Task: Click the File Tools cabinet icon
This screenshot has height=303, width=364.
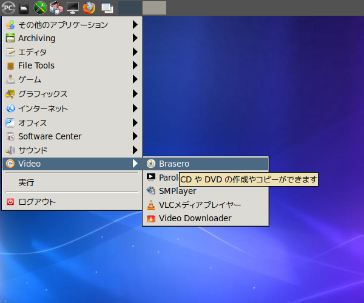Action: pyautogui.click(x=10, y=66)
